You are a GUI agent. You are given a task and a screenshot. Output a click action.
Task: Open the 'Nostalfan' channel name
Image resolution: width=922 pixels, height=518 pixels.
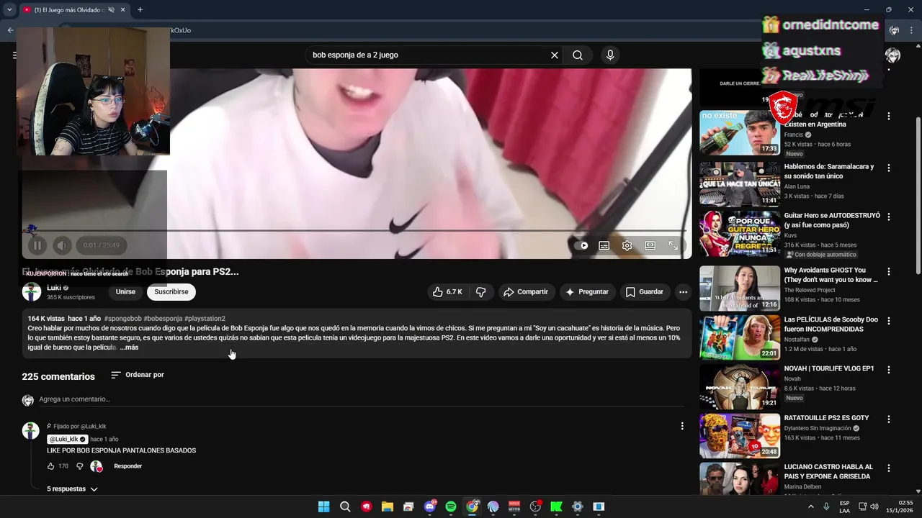(x=797, y=340)
